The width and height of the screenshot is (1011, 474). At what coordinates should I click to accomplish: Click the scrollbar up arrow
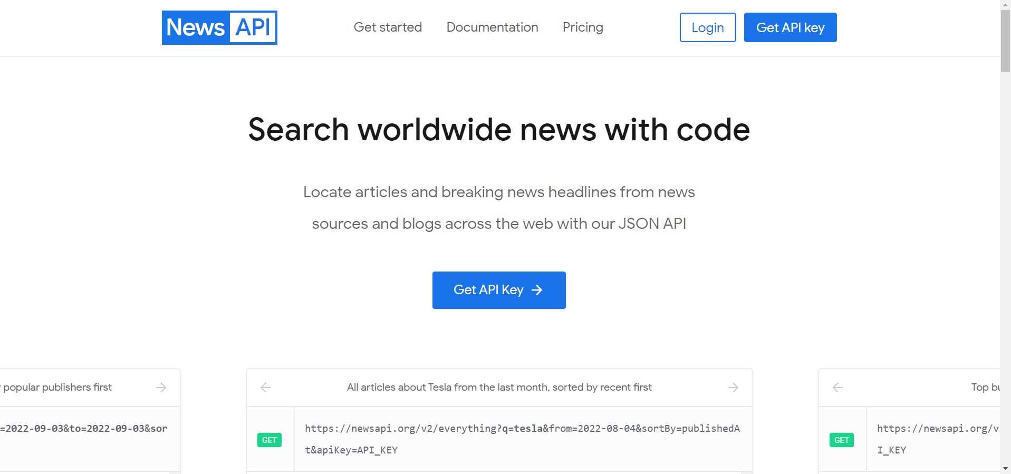click(1005, 4)
